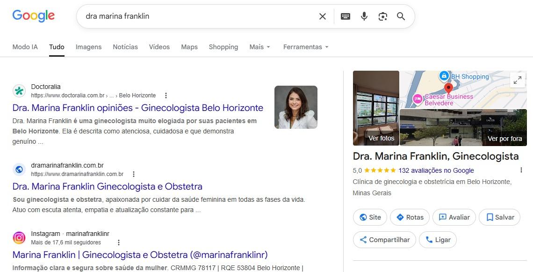The height and width of the screenshot is (272, 533).
Task: Click the Doctoralia result portrait thumbnail
Action: point(296,107)
